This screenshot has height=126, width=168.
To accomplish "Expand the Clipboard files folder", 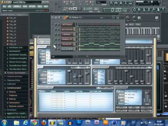I will click(x=13, y=80).
